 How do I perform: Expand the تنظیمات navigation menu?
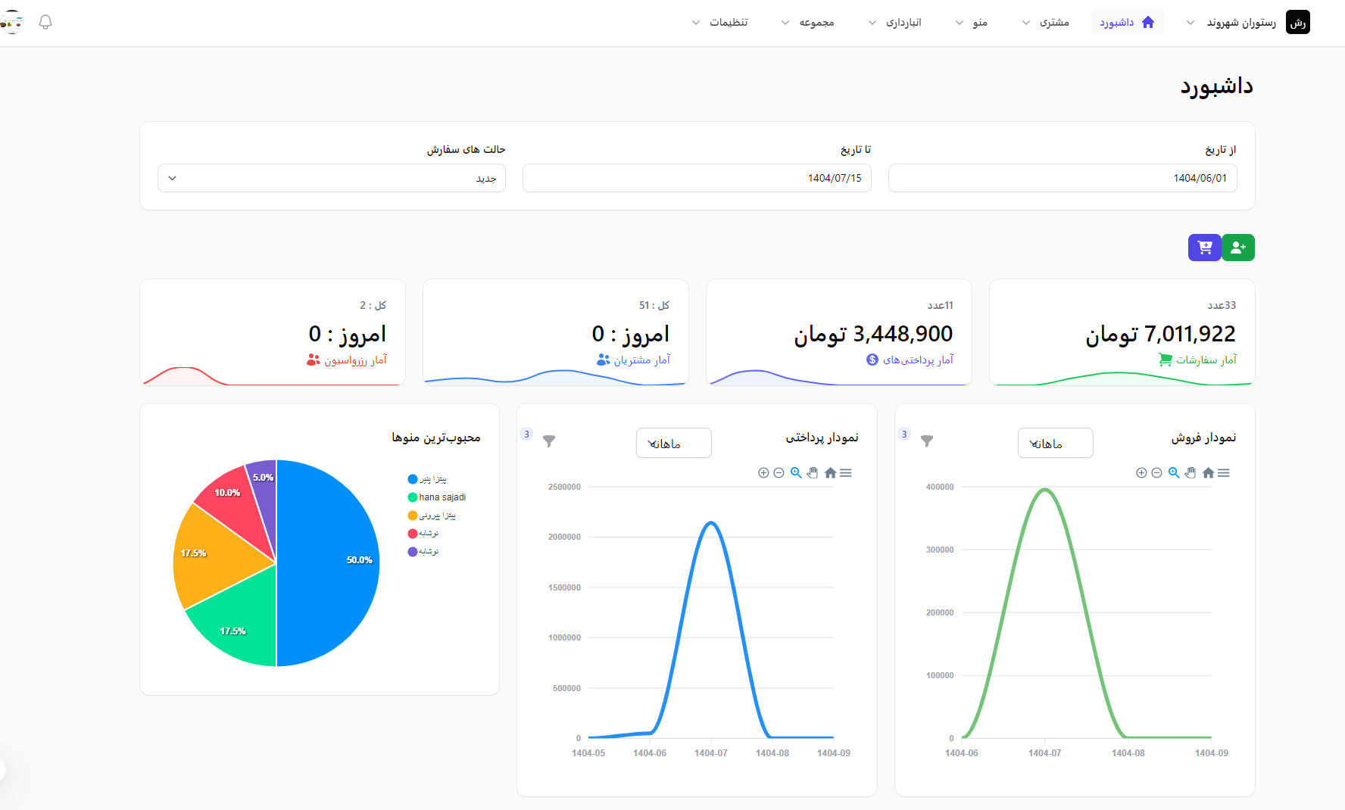coord(720,22)
